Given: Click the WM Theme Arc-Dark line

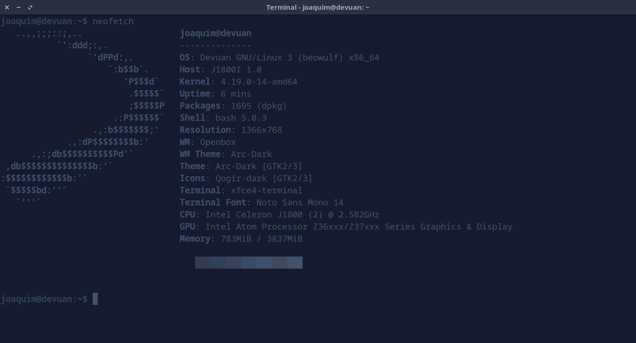Looking at the screenshot, I should tap(226, 154).
